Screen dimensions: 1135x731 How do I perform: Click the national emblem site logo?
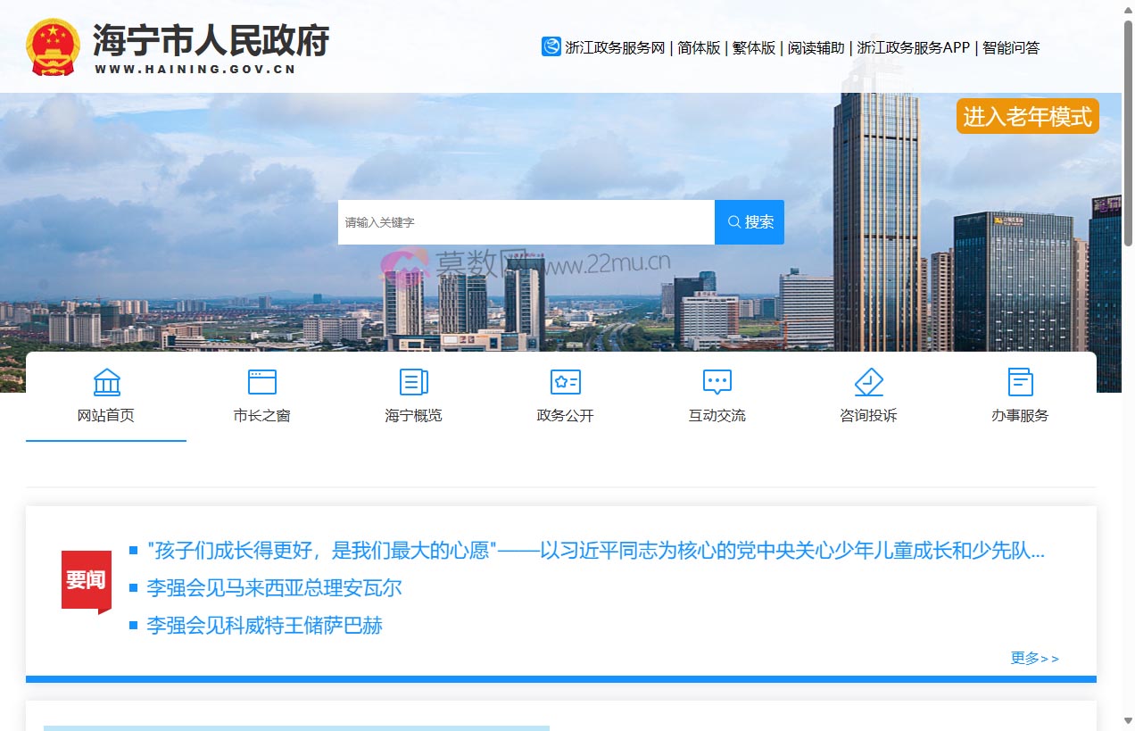pyautogui.click(x=54, y=45)
